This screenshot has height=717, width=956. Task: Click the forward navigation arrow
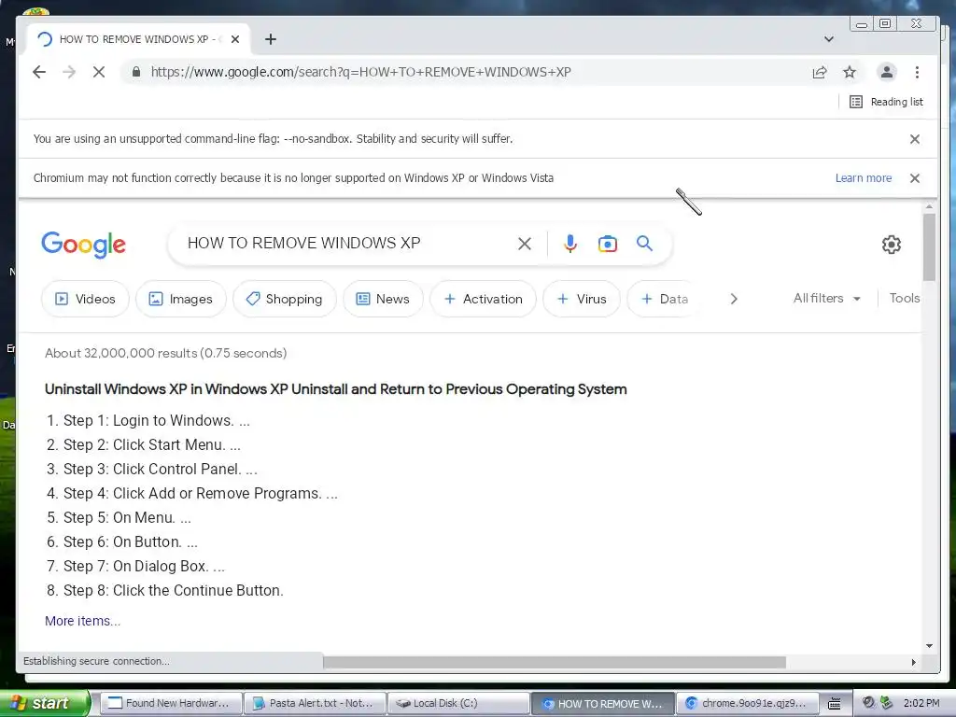click(69, 72)
